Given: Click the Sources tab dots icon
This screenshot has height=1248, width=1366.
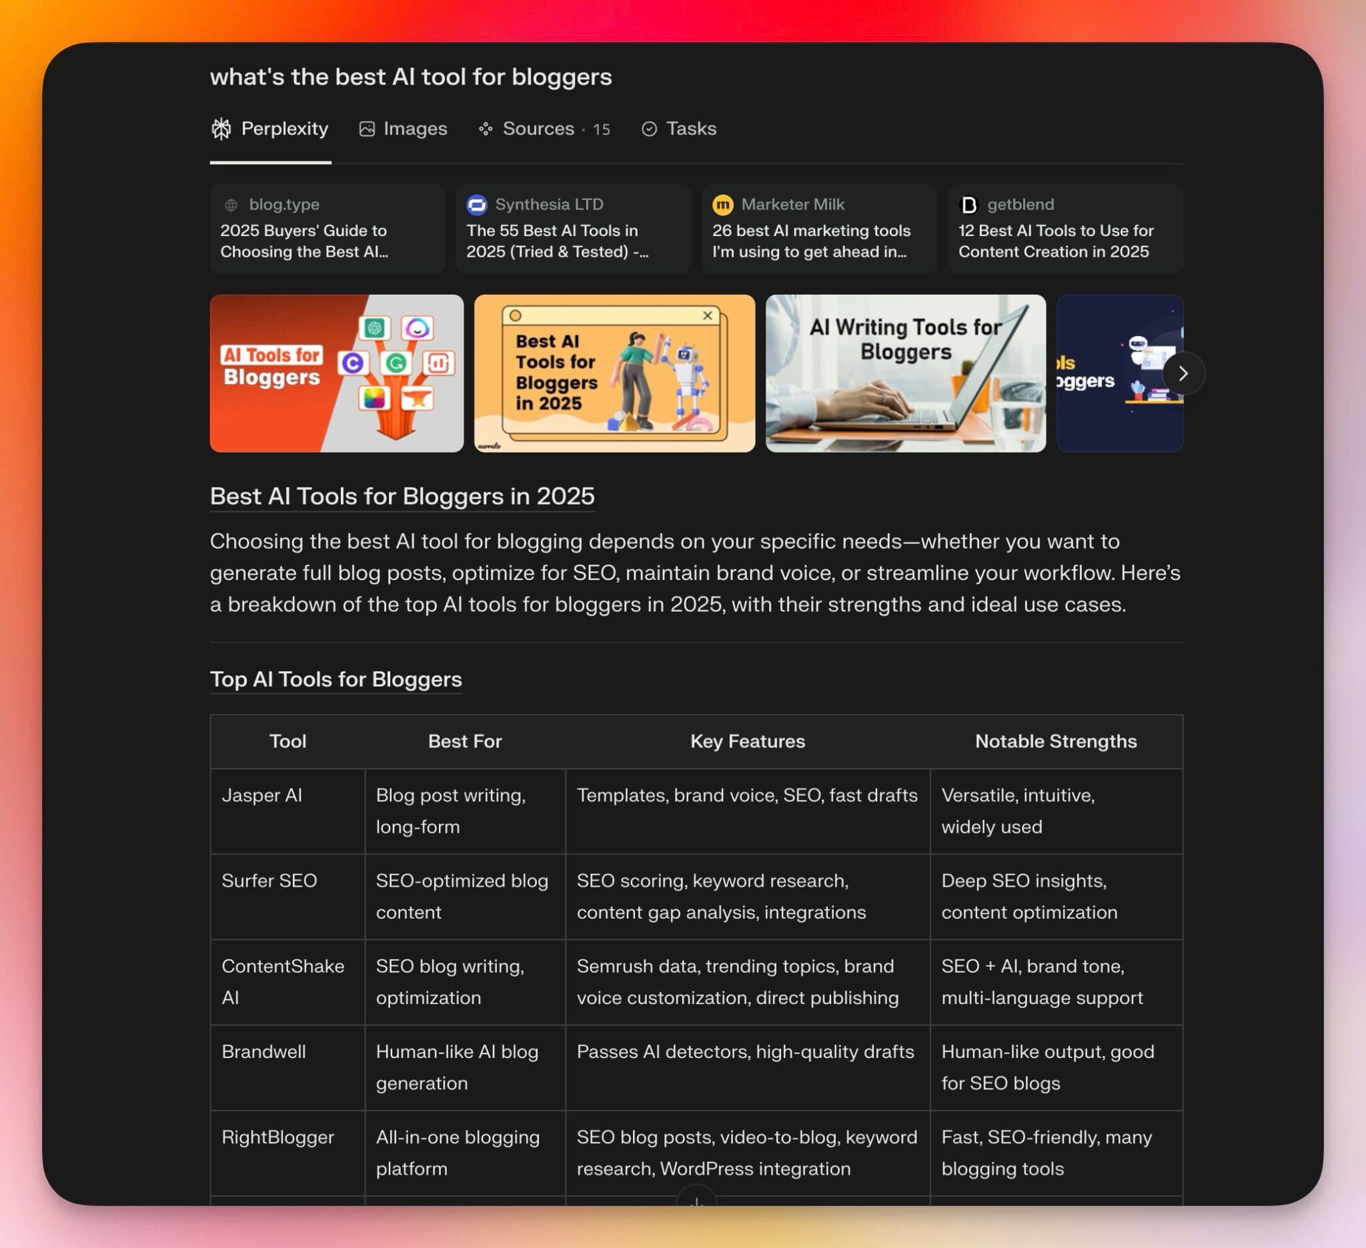Looking at the screenshot, I should tap(485, 129).
